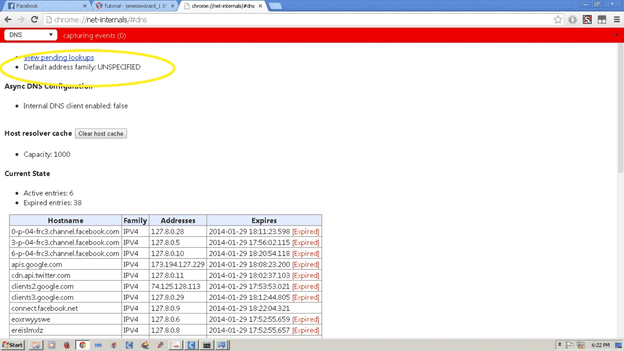Open a new browser tab
The width and height of the screenshot is (624, 351).
click(276, 6)
